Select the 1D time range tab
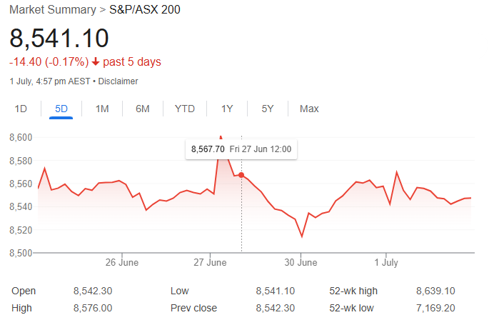489x315 pixels. (x=21, y=109)
